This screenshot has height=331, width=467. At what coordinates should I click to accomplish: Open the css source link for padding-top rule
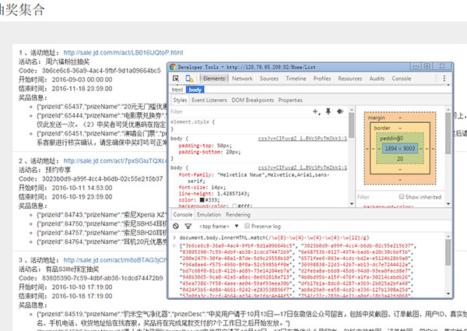coord(302,139)
